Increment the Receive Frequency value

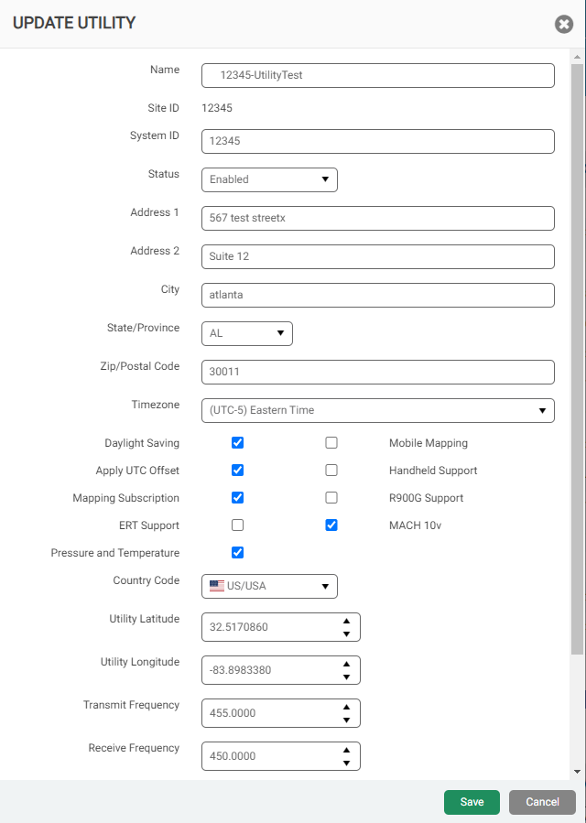click(x=346, y=750)
